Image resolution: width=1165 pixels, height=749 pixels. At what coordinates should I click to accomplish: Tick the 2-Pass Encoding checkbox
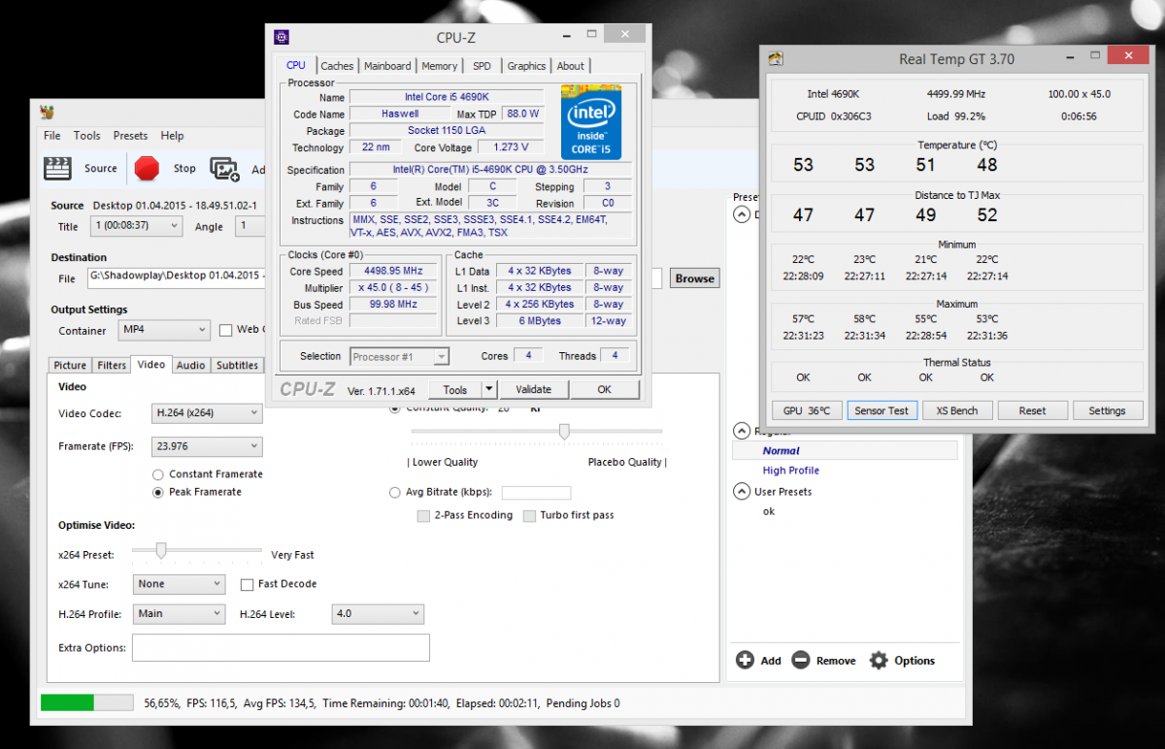coord(423,515)
